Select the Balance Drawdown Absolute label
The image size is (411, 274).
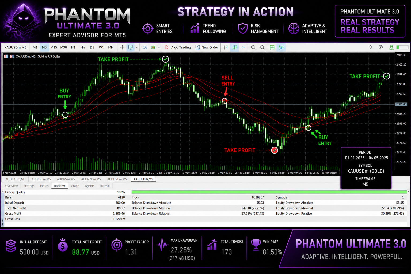(x=151, y=203)
